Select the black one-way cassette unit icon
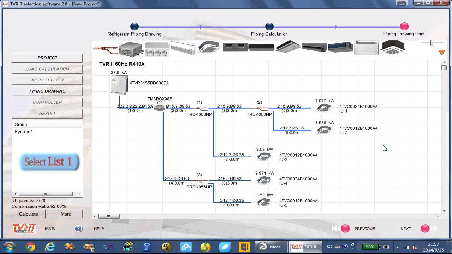Screen dimensions: 452x254 point(262,47)
